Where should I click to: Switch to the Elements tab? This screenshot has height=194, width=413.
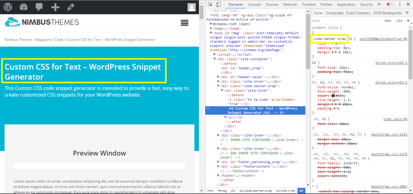(x=236, y=4)
